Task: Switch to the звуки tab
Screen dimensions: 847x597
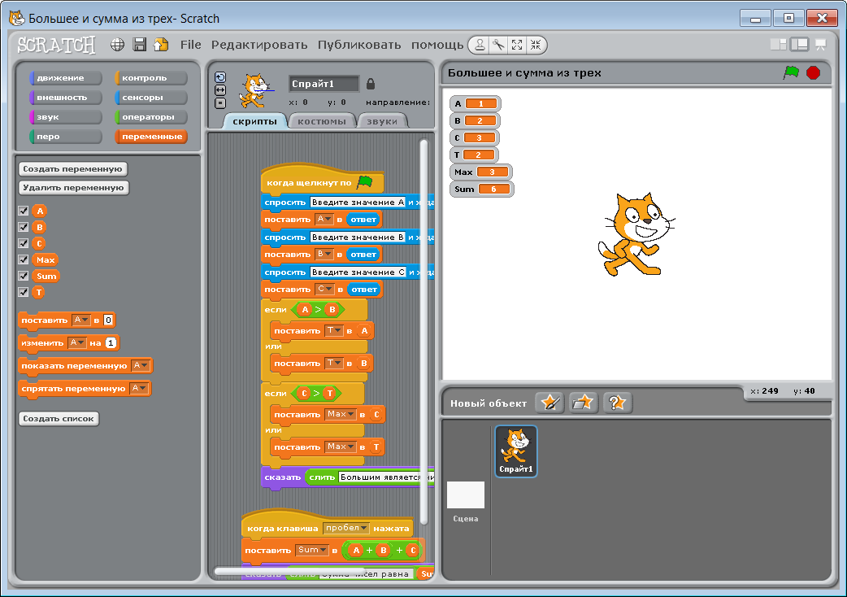Action: [x=382, y=121]
